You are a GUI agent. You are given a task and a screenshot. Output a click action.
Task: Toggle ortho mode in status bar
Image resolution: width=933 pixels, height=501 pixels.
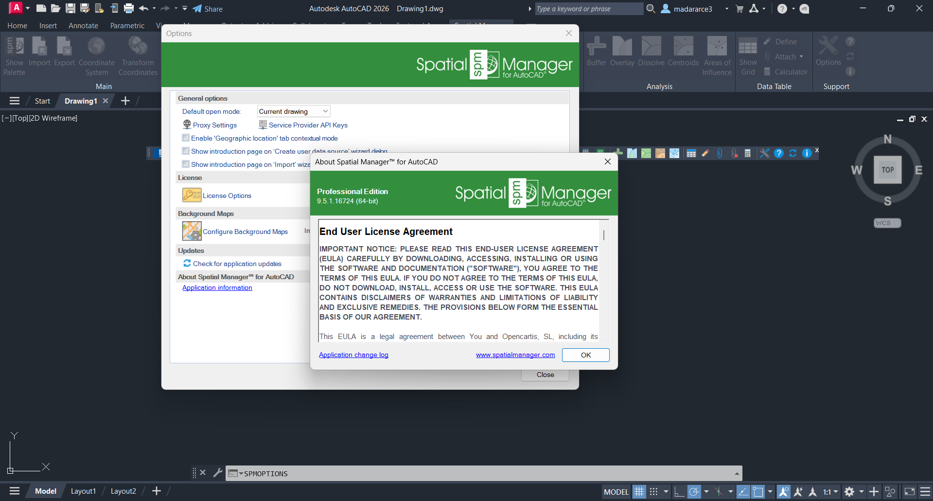pyautogui.click(x=679, y=492)
